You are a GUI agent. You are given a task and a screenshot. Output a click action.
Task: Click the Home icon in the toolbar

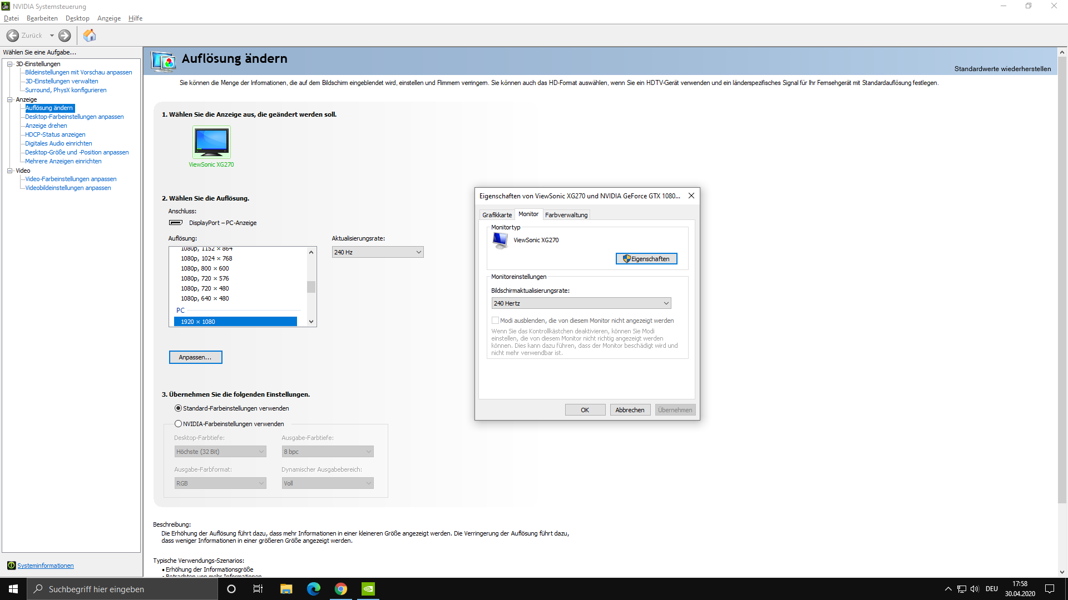click(90, 36)
